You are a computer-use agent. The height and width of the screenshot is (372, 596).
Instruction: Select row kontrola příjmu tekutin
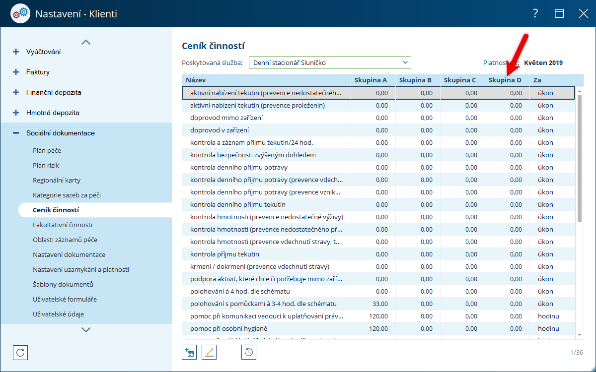(x=378, y=254)
